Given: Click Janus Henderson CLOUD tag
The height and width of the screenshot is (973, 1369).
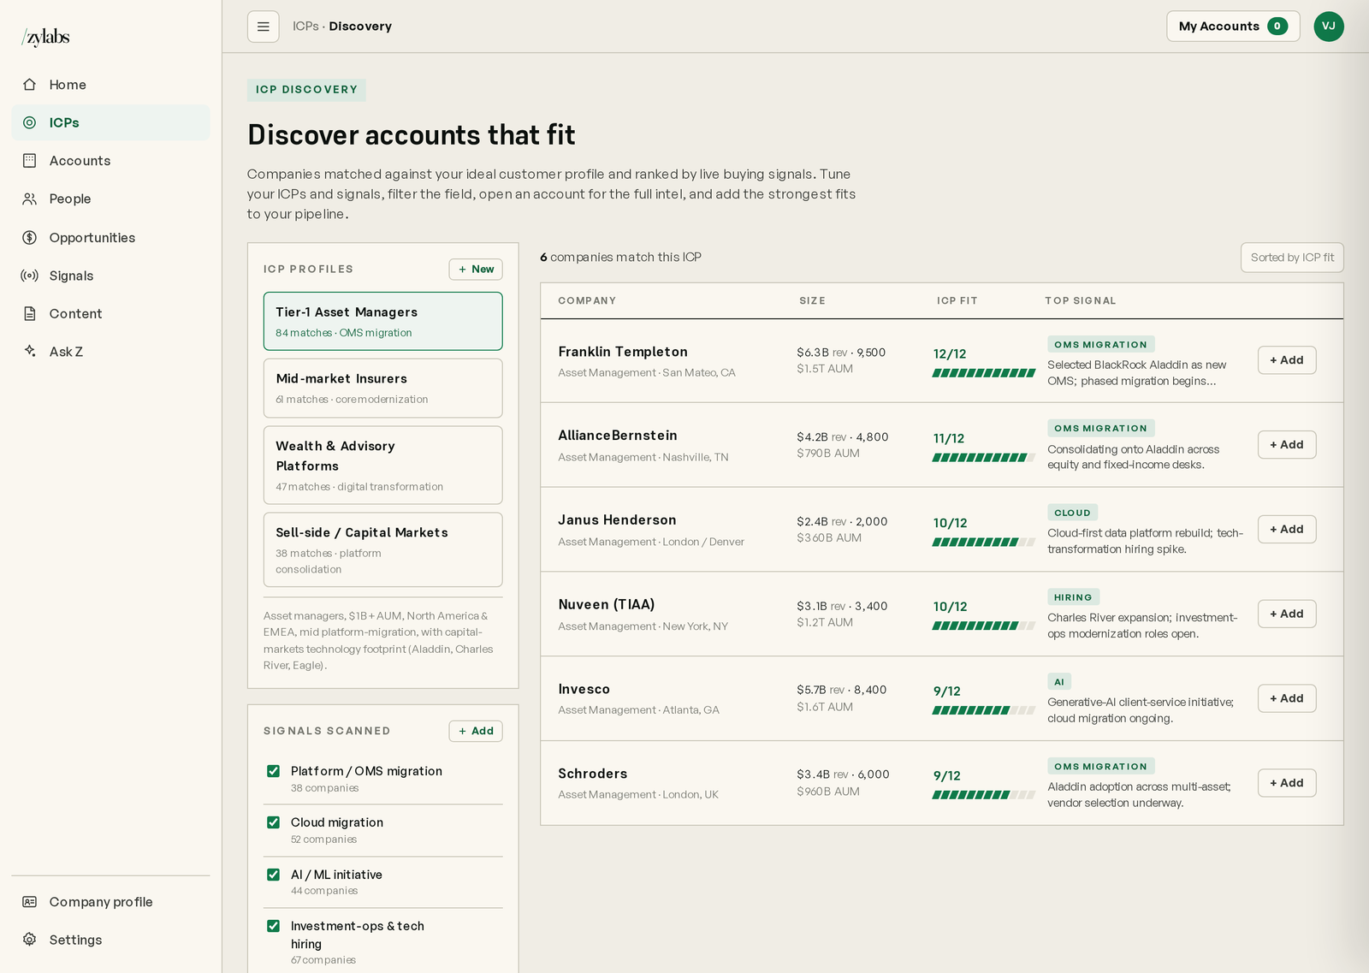Looking at the screenshot, I should pyautogui.click(x=1073, y=513).
